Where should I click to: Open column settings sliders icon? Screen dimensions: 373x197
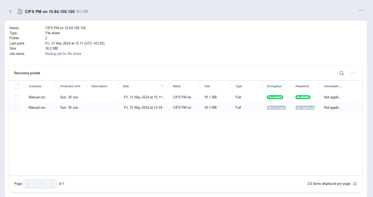[355, 184]
